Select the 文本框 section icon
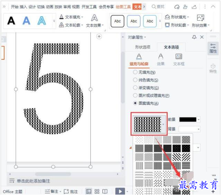Image resolution: width=221 pixels, height=196 pixels. click(x=179, y=60)
